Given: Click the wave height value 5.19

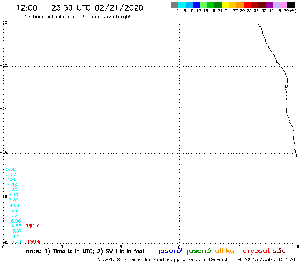Looking at the screenshot, I should tap(13, 195).
